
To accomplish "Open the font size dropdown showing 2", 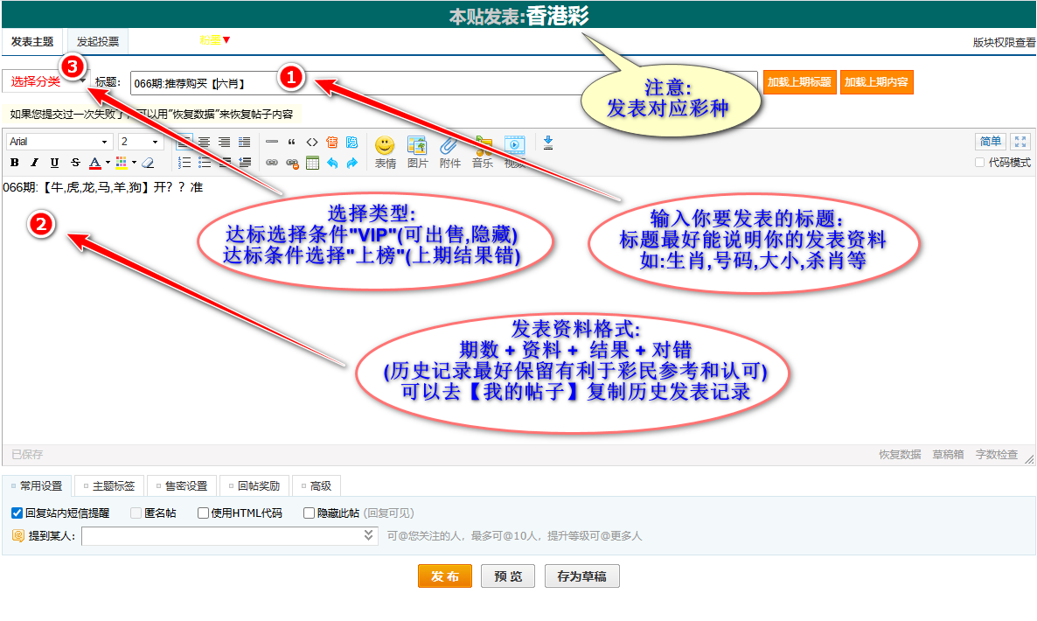I will (141, 142).
